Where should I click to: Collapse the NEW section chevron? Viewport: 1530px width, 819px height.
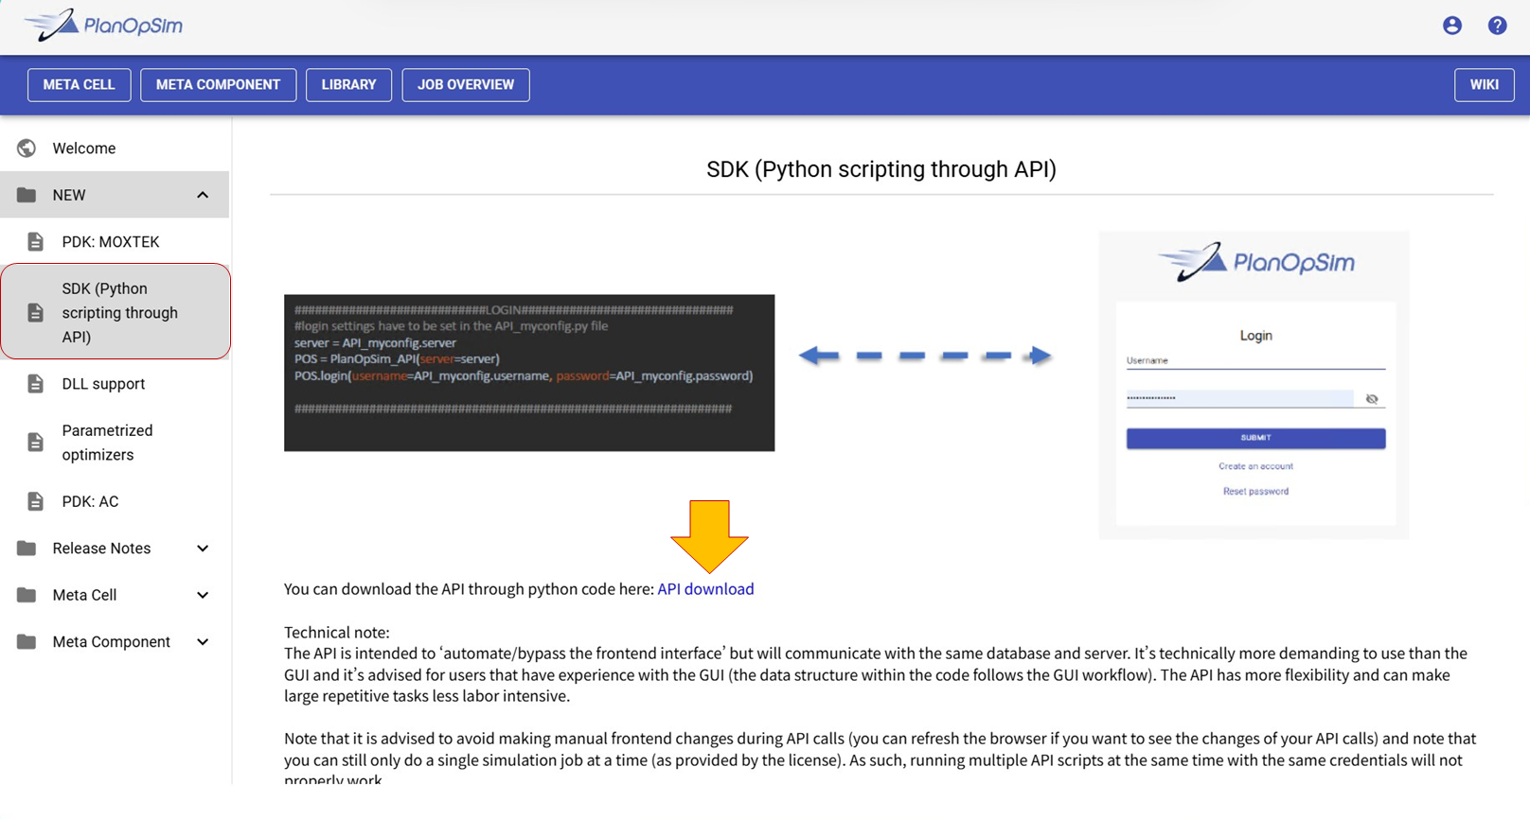pos(203,195)
